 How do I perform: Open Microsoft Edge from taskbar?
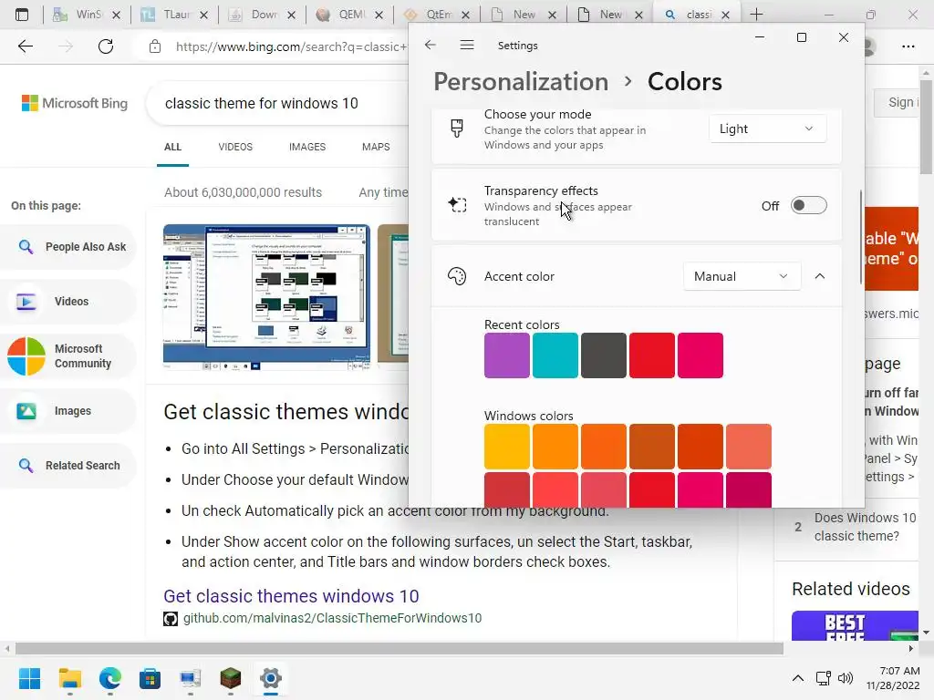click(109, 678)
